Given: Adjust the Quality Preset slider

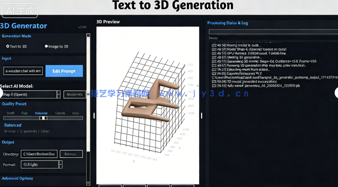Looking at the screenshot, I should click(43, 118).
